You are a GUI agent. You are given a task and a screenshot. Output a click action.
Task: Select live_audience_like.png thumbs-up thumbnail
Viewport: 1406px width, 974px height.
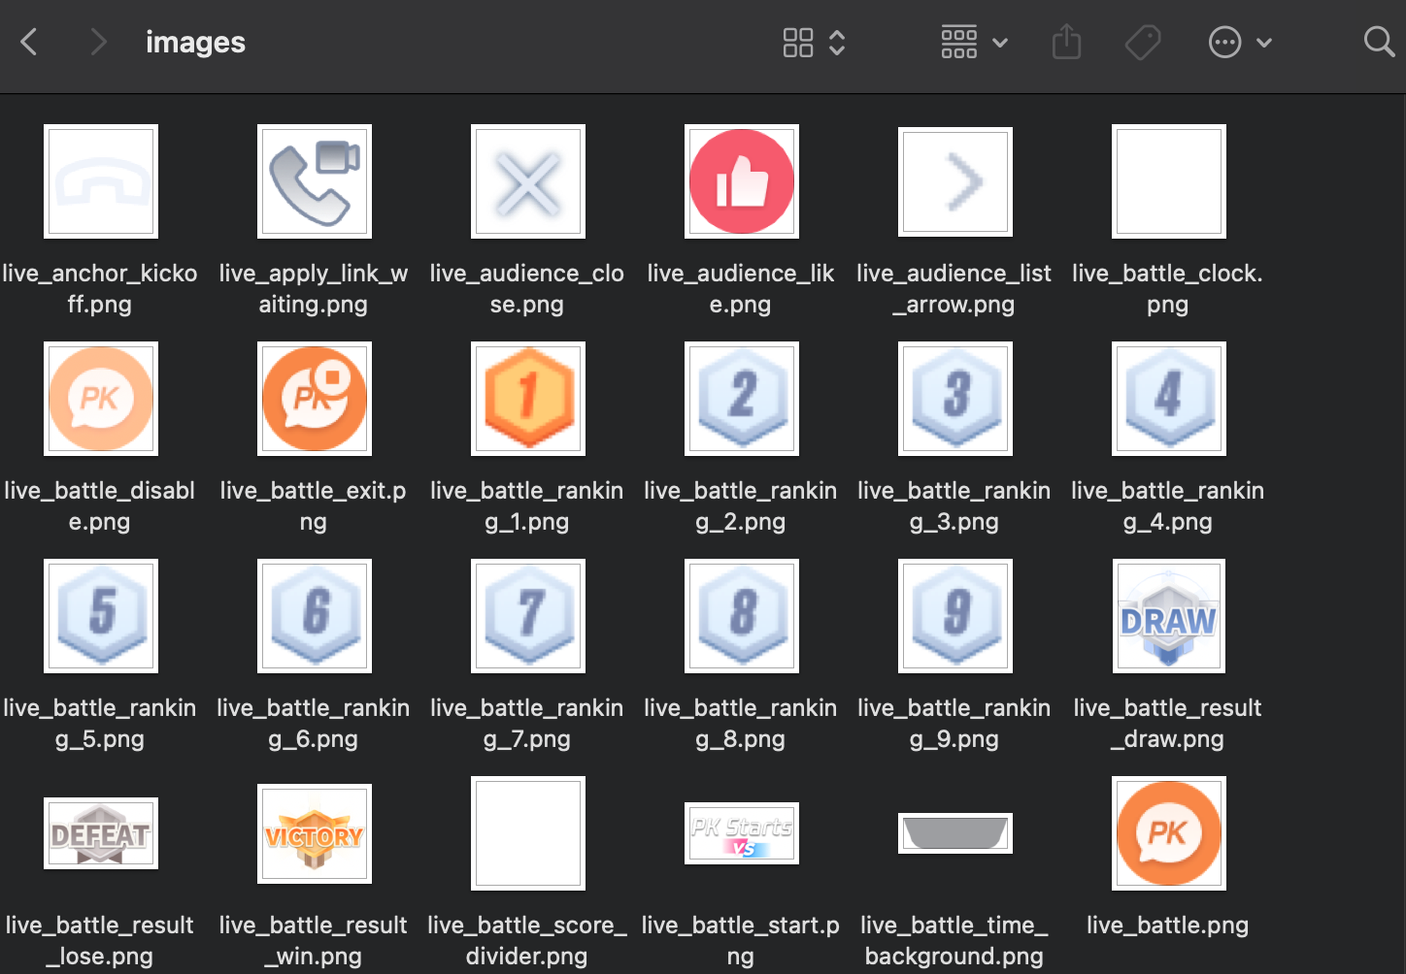click(x=741, y=181)
